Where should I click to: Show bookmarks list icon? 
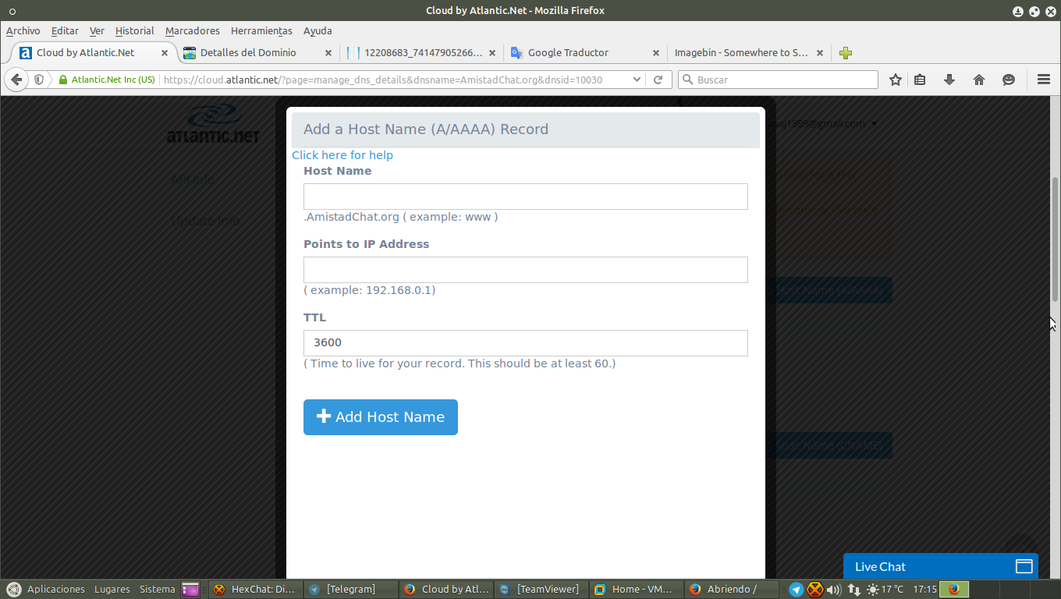pos(920,80)
